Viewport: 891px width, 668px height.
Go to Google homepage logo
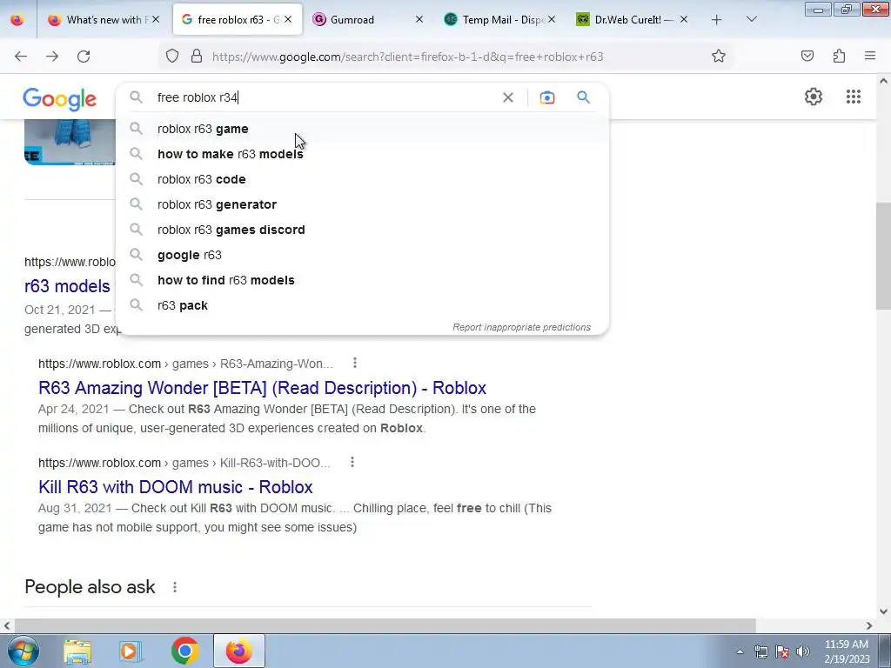60,99
